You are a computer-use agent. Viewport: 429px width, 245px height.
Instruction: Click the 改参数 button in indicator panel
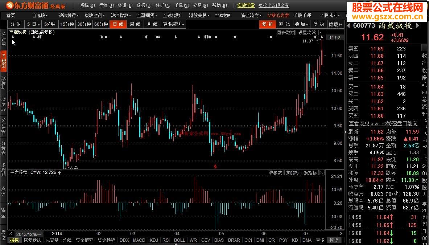tap(276, 172)
